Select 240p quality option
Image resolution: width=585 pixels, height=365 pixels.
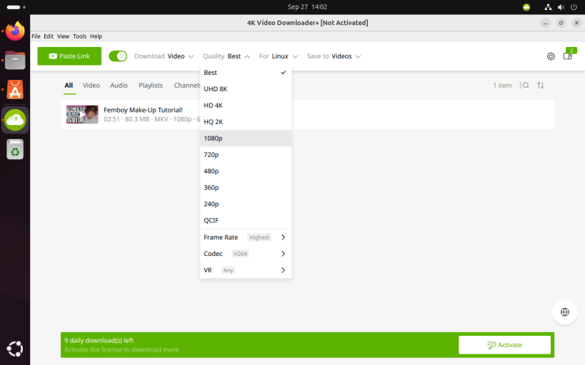(246, 204)
